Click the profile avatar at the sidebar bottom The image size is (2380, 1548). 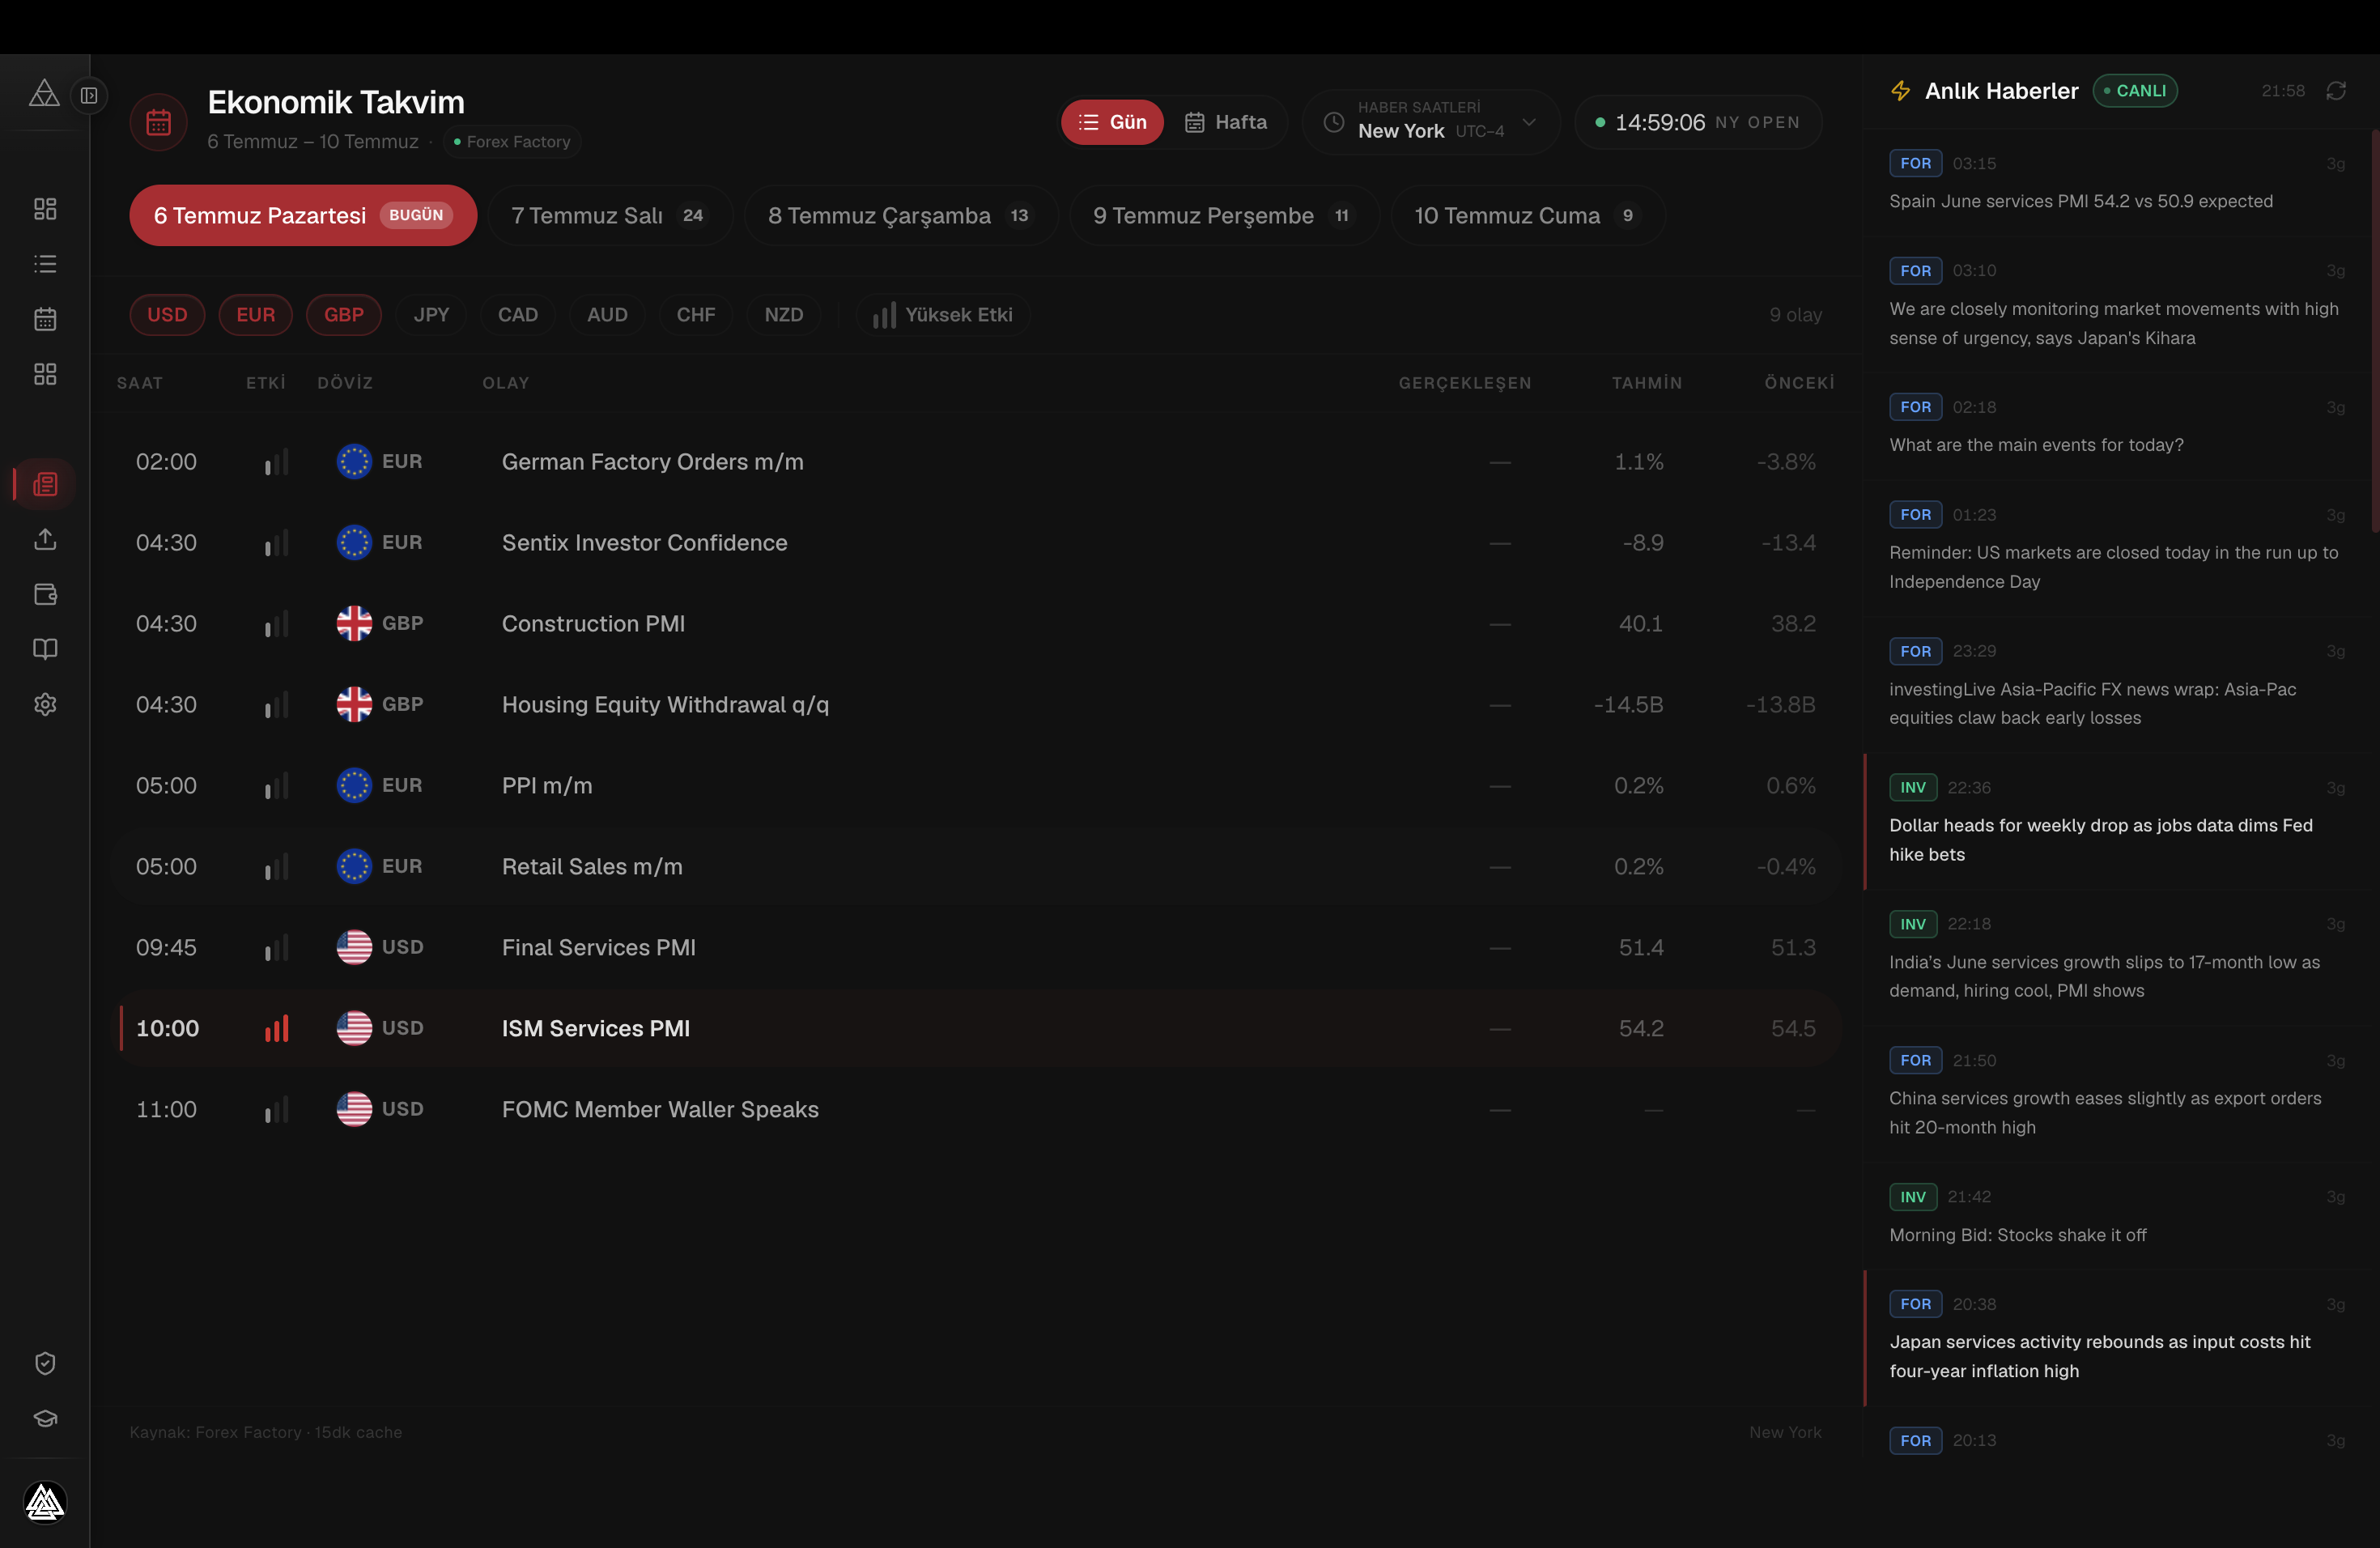click(45, 1502)
